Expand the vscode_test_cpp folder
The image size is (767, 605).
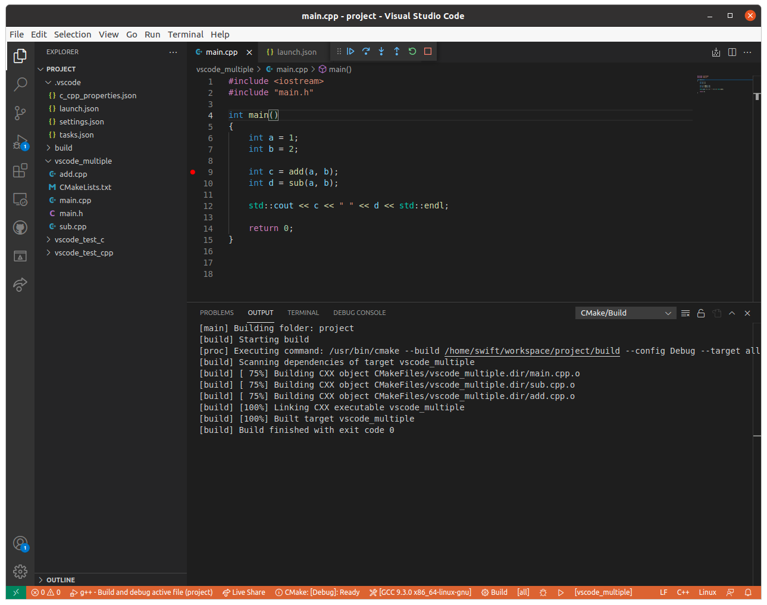111,252
